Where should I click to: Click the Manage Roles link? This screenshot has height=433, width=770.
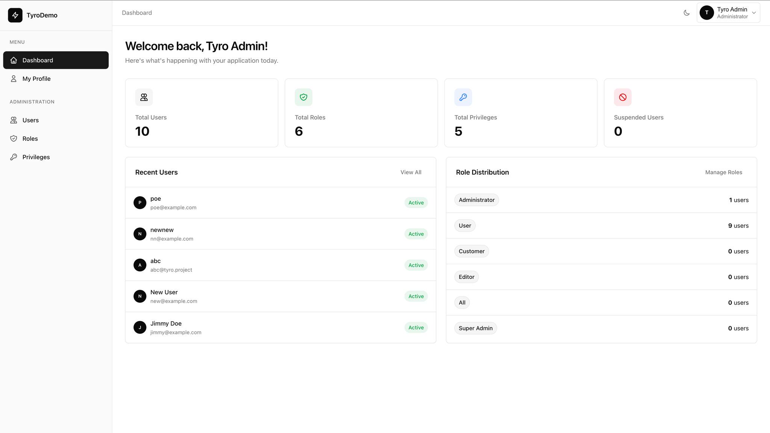(x=724, y=172)
